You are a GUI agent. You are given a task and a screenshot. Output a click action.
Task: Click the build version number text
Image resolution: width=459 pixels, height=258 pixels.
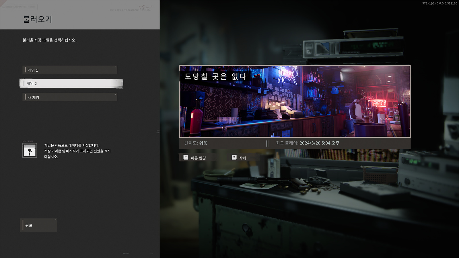point(439,3)
